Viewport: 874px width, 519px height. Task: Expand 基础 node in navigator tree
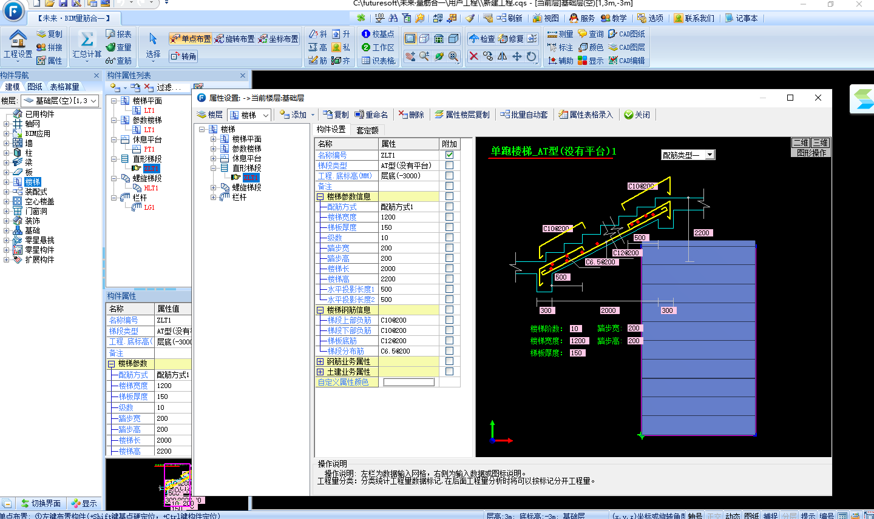[x=7, y=230]
